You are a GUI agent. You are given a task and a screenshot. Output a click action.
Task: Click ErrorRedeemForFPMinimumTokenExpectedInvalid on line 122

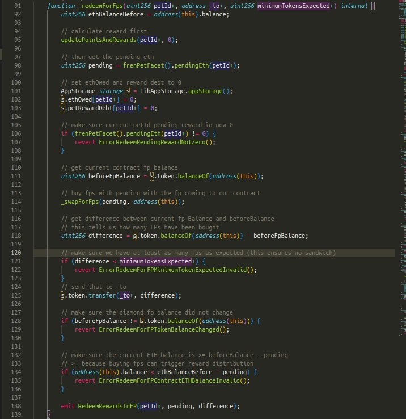point(172,270)
